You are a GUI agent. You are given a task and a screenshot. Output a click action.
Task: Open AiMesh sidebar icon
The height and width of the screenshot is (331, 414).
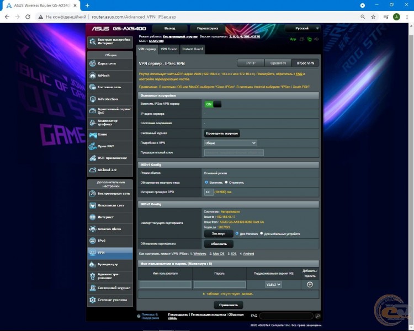point(92,76)
